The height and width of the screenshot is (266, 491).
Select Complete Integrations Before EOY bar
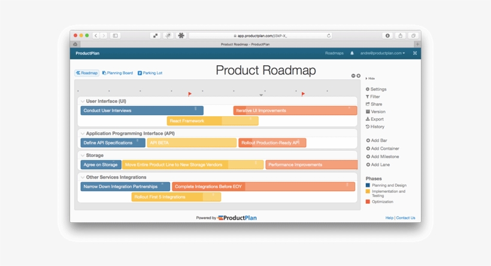point(263,187)
